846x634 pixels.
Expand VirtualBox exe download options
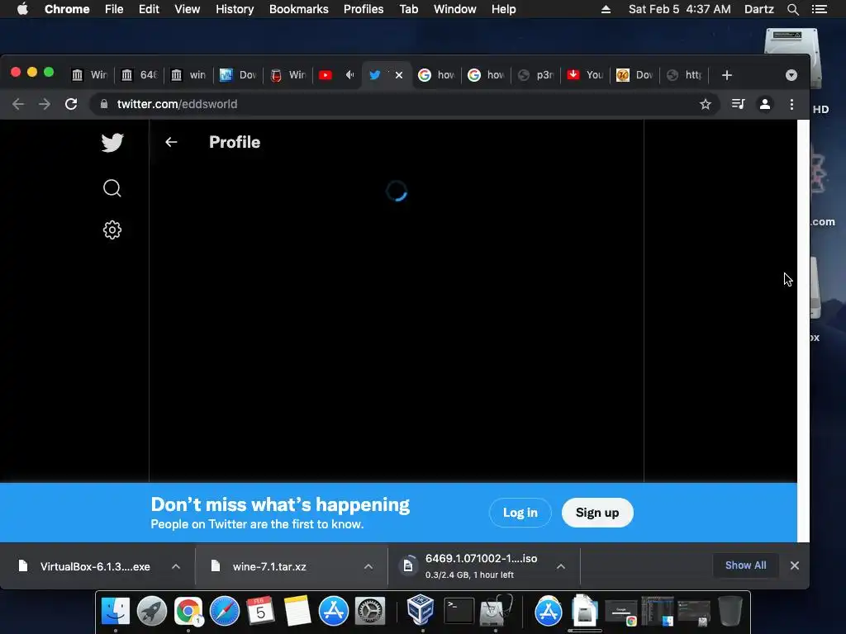click(176, 566)
